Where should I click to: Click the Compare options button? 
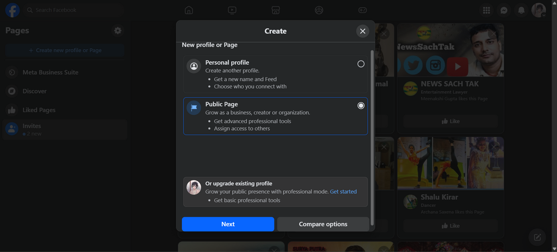tap(323, 224)
